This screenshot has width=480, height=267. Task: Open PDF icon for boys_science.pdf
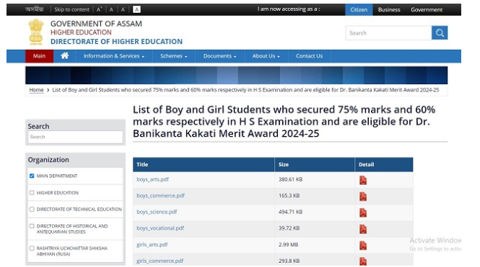(x=363, y=212)
